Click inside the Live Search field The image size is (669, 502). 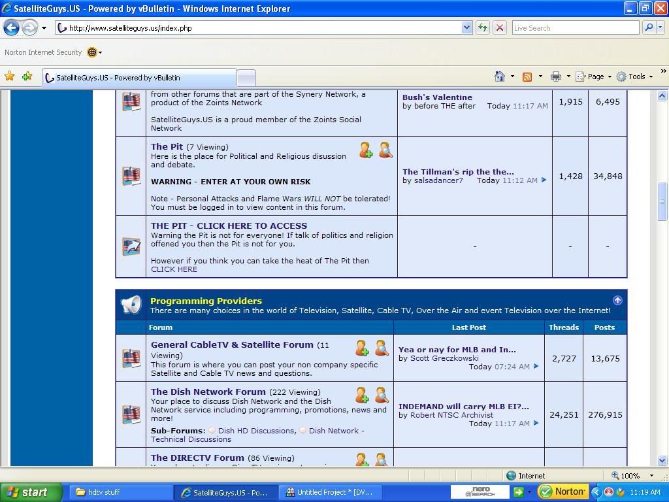[575, 27]
